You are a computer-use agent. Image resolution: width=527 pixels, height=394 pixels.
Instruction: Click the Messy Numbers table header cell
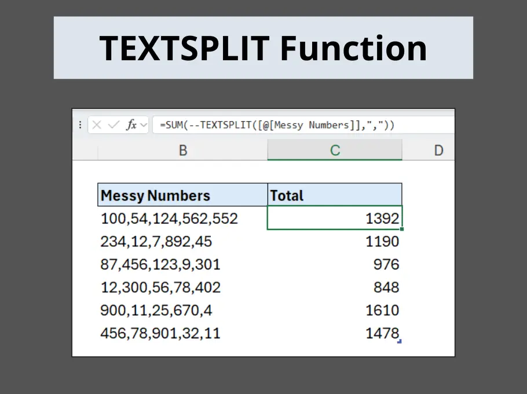point(182,195)
